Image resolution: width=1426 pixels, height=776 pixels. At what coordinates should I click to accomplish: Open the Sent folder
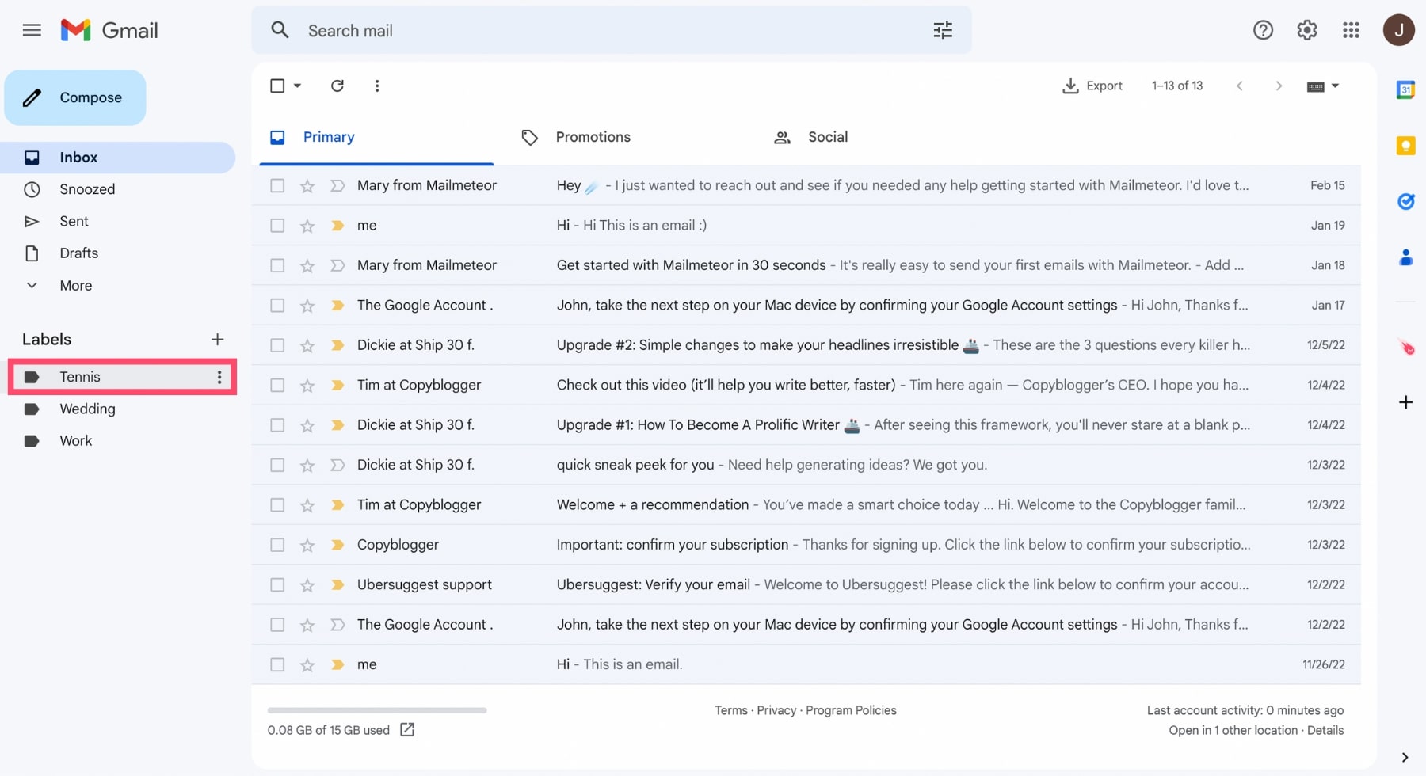[x=74, y=221]
